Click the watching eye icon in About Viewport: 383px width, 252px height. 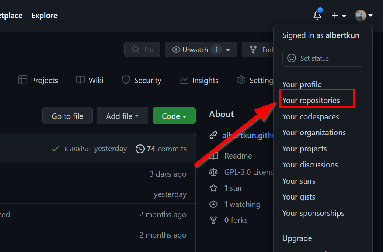click(x=213, y=204)
